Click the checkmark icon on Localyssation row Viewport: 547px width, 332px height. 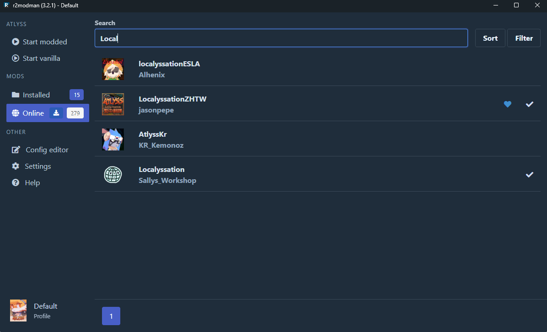coord(530,174)
